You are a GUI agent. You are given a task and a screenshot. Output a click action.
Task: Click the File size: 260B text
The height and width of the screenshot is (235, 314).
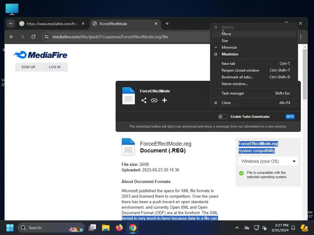click(x=135, y=164)
